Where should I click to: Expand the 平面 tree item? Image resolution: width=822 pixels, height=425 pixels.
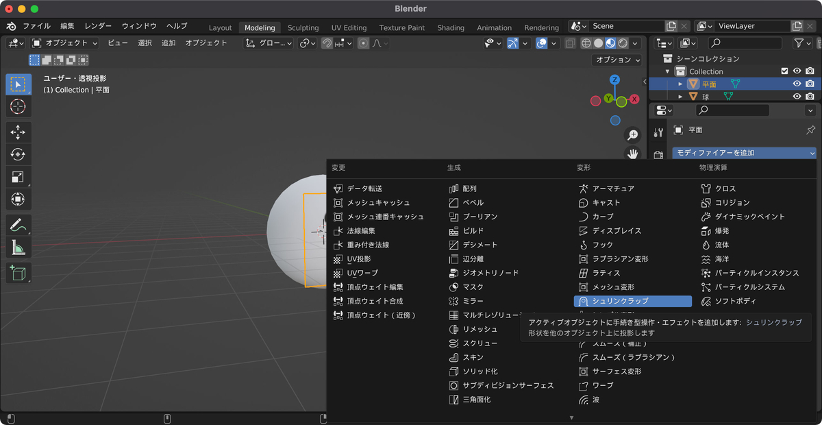680,84
